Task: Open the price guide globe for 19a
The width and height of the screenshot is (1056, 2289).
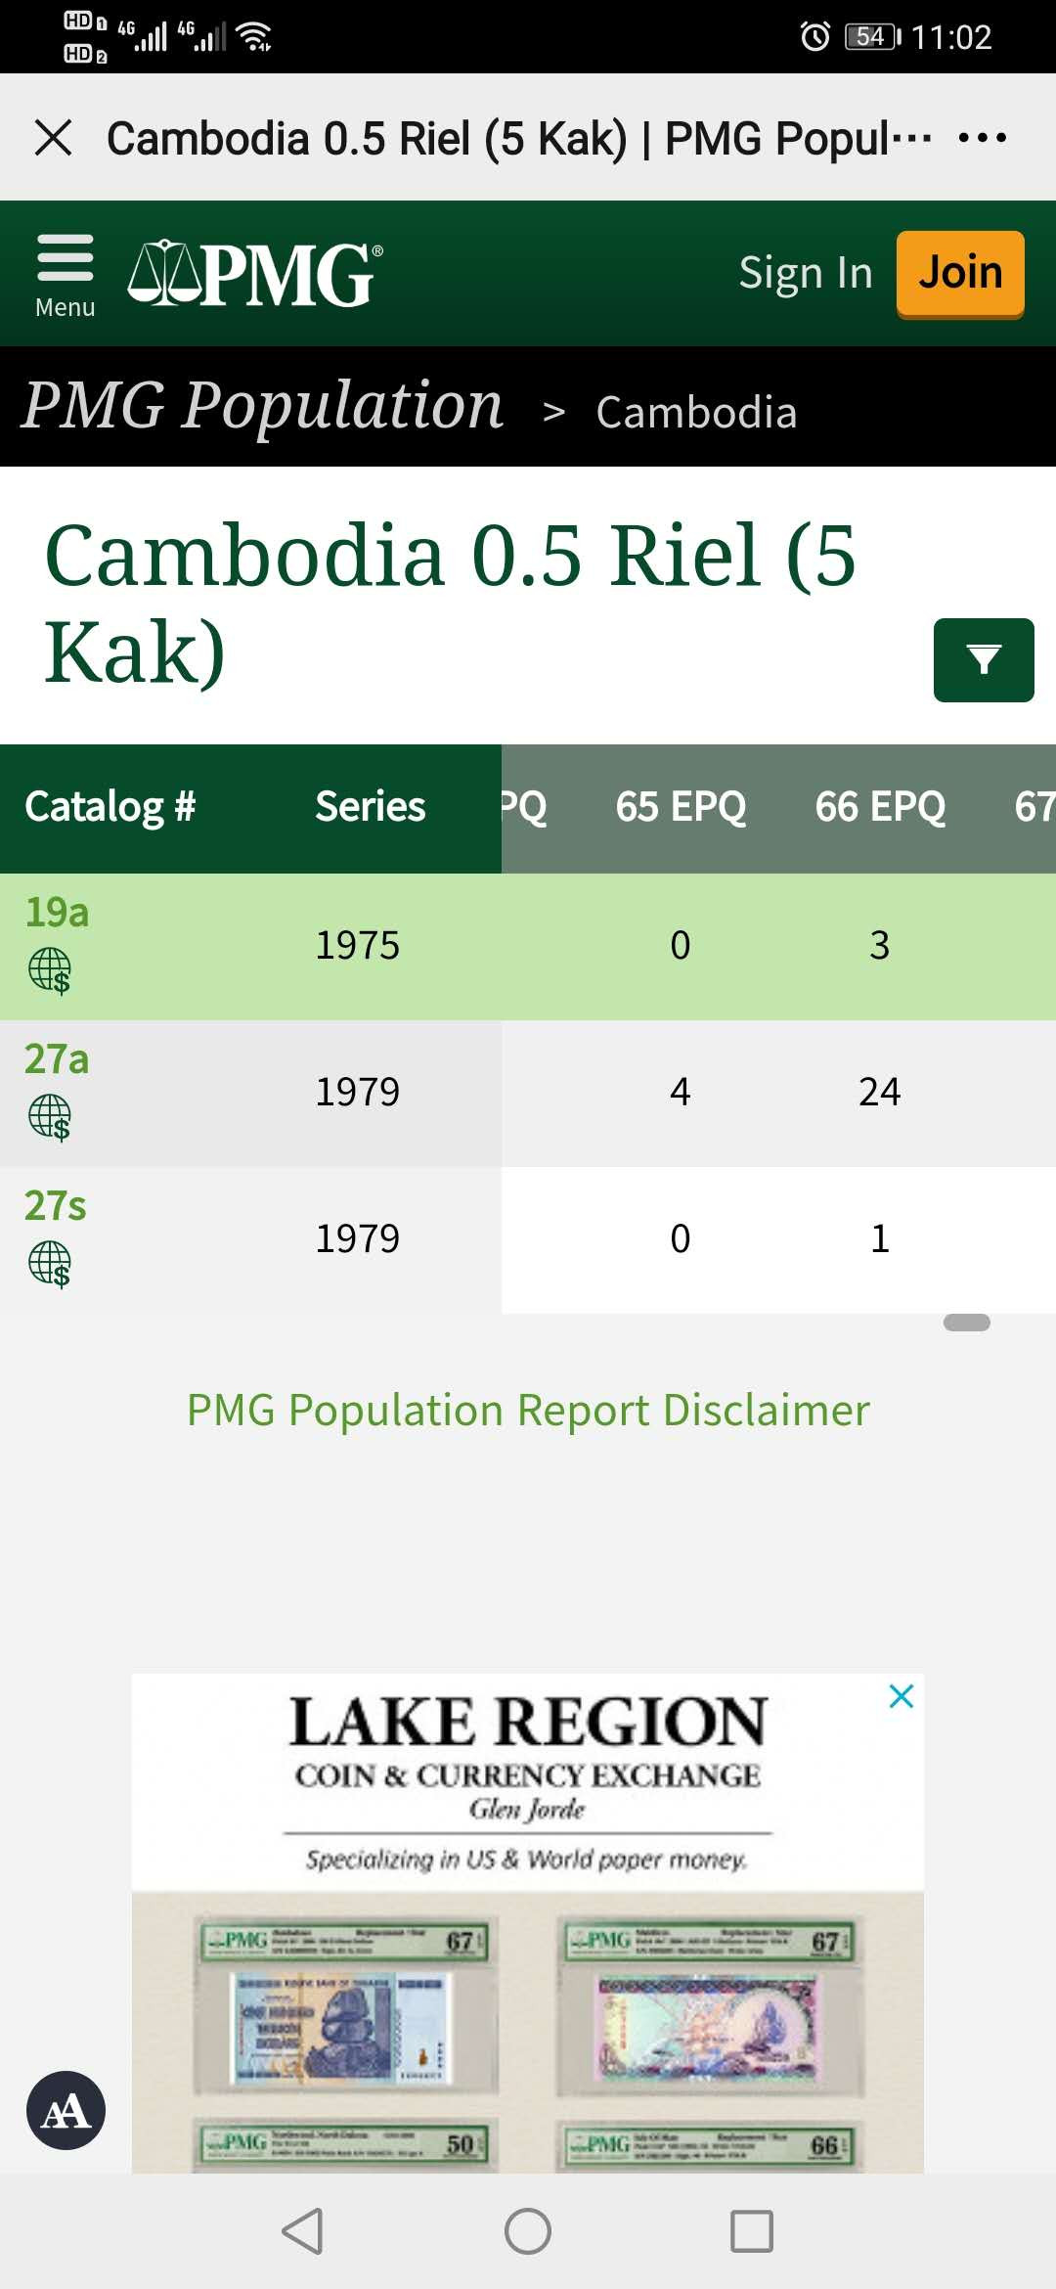Action: point(50,971)
